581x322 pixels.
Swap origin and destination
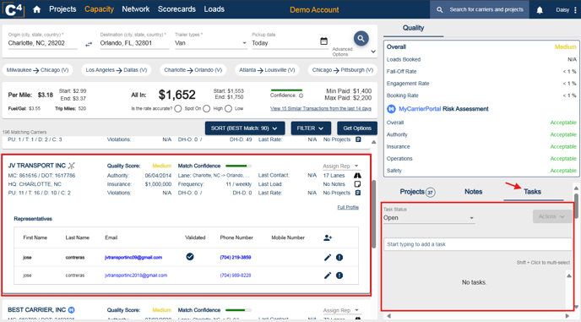89,44
